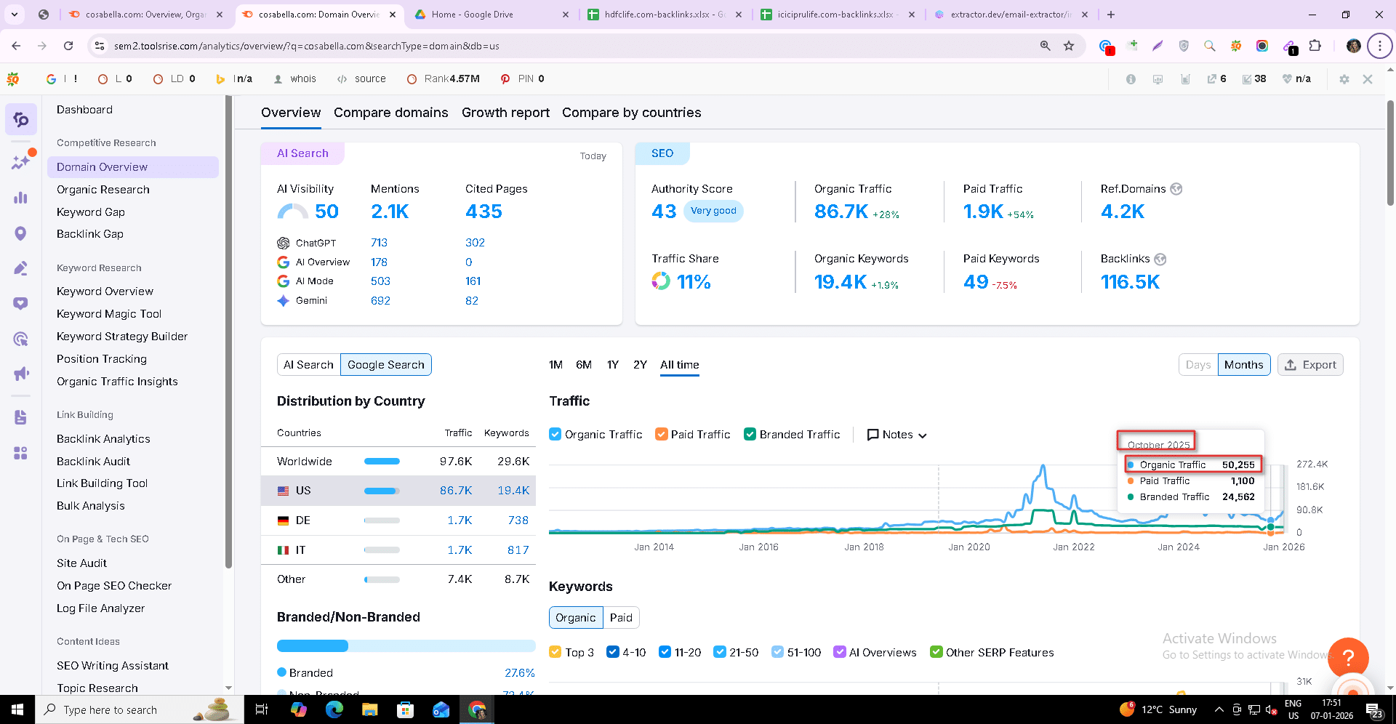Image resolution: width=1396 pixels, height=724 pixels.
Task: Open Backlink Analytics in sidebar
Action: pos(103,439)
